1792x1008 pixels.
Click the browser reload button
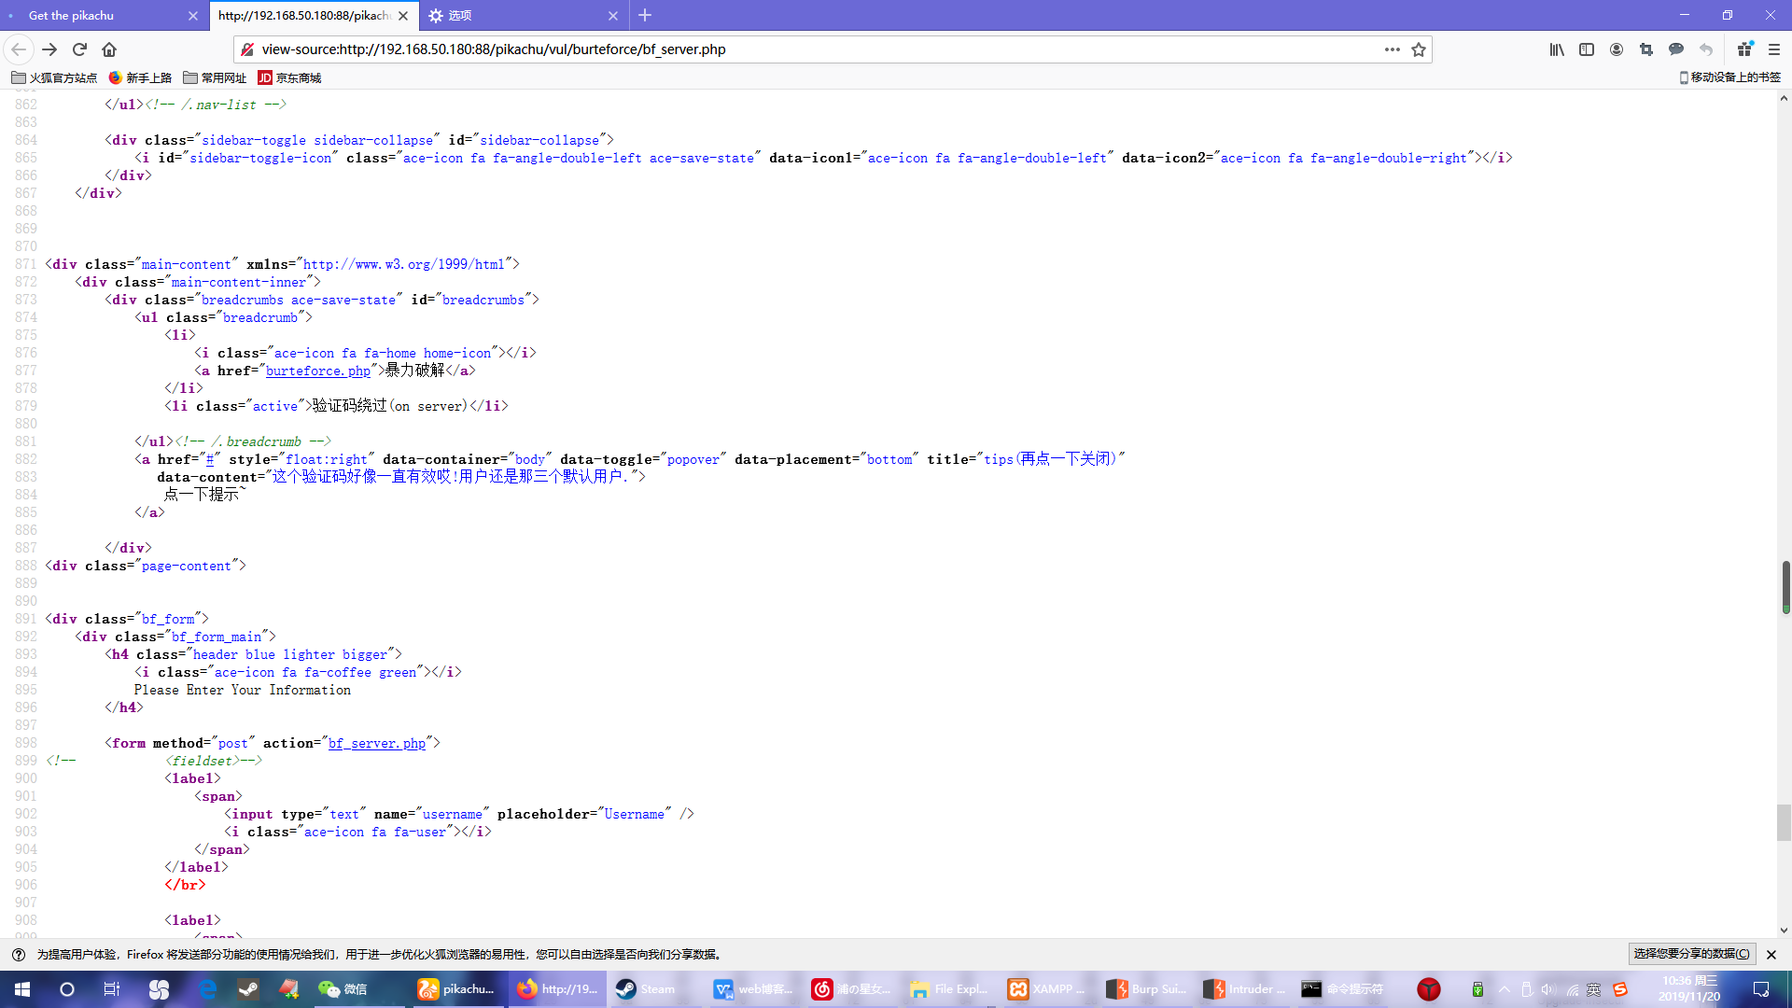79,49
